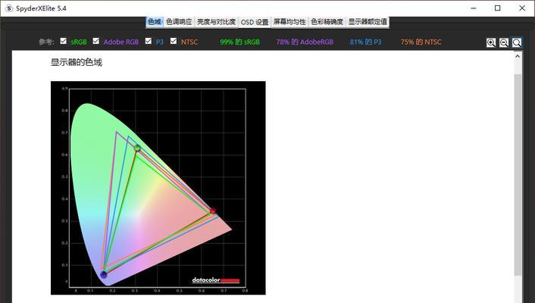Click the '81% 的 P3' result text
Image resolution: width=535 pixels, height=303 pixels.
tap(365, 42)
